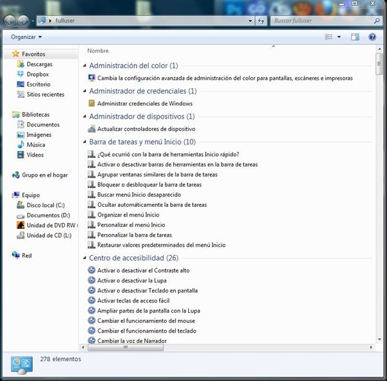Open the change view icon in toolbar

[x=328, y=37]
